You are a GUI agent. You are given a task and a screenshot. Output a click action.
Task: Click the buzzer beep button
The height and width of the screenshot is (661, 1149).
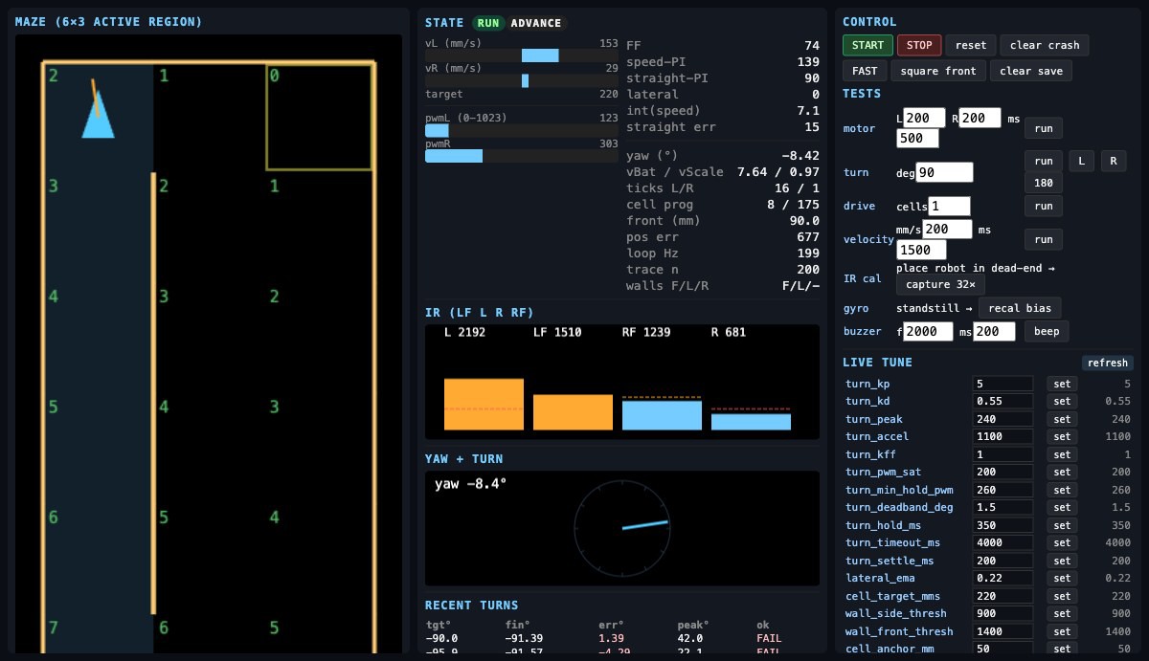(x=1047, y=332)
